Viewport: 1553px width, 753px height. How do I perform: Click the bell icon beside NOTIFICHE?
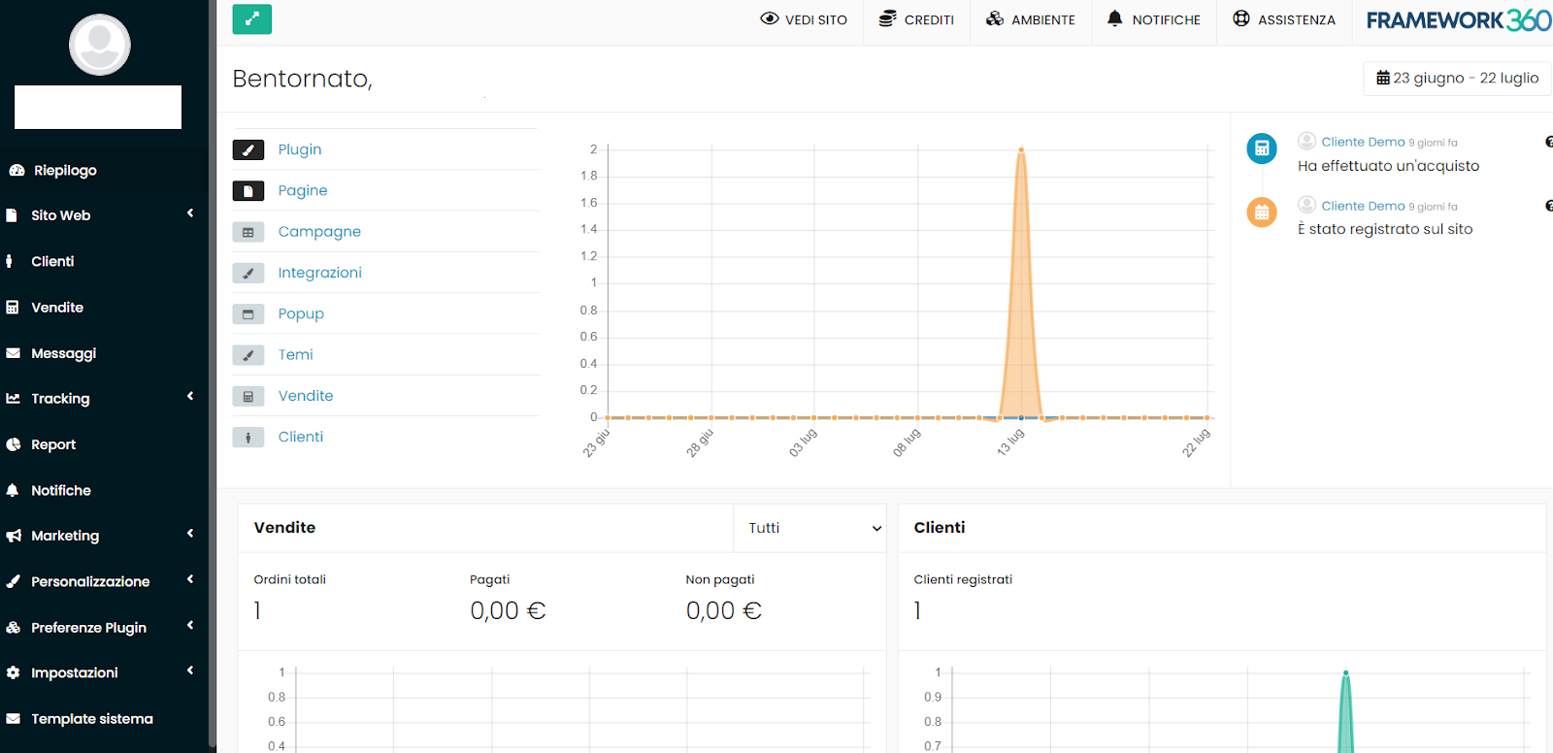[1115, 18]
